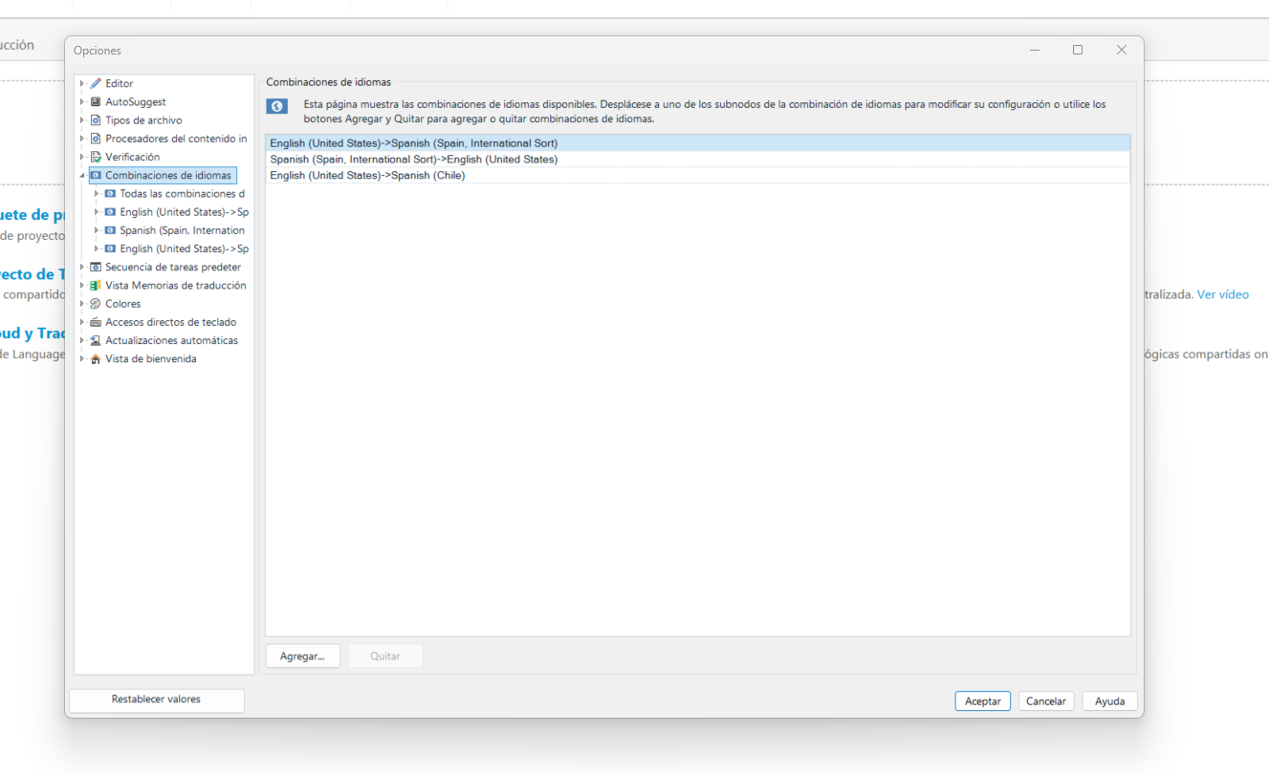Select row Spanish (Spain, International Sort)->English (United States)
1269x775 pixels.
[x=698, y=160]
